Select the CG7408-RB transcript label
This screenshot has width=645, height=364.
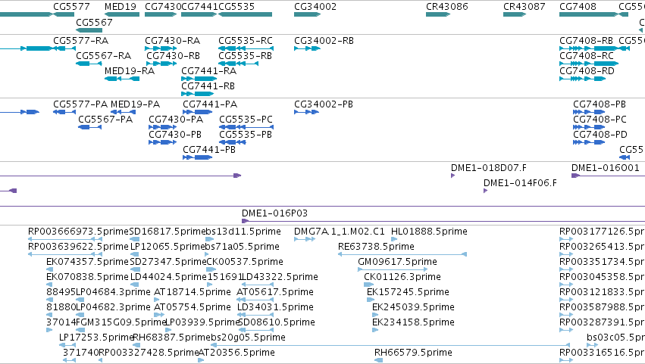click(x=586, y=41)
